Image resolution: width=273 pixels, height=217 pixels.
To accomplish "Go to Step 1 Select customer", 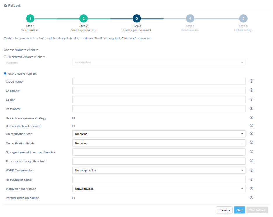I will 30,18.
